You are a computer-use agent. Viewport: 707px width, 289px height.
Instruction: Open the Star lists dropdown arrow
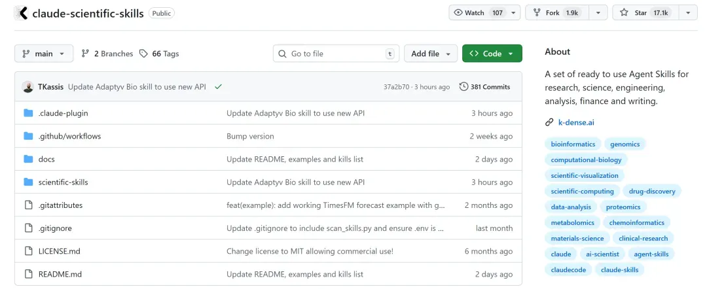pyautogui.click(x=688, y=12)
